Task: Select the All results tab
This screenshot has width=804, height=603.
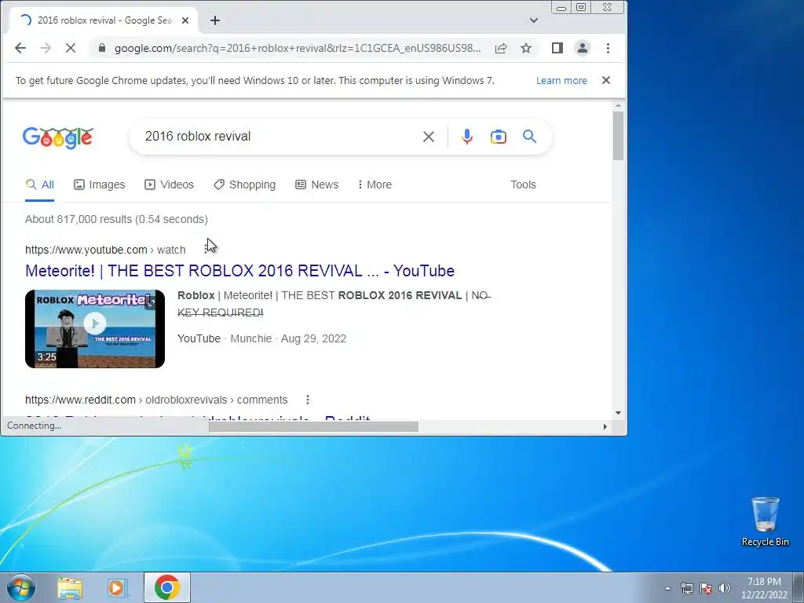Action: pos(39,185)
